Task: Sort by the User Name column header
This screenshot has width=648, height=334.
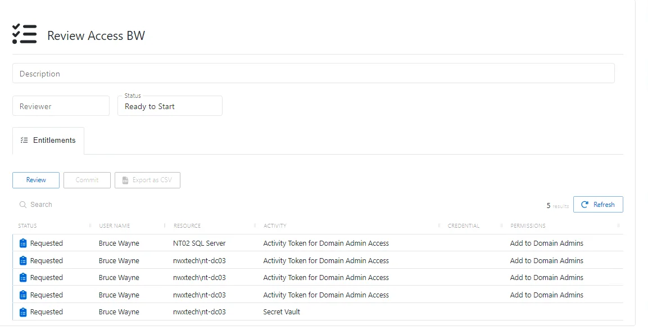Action: tap(115, 225)
